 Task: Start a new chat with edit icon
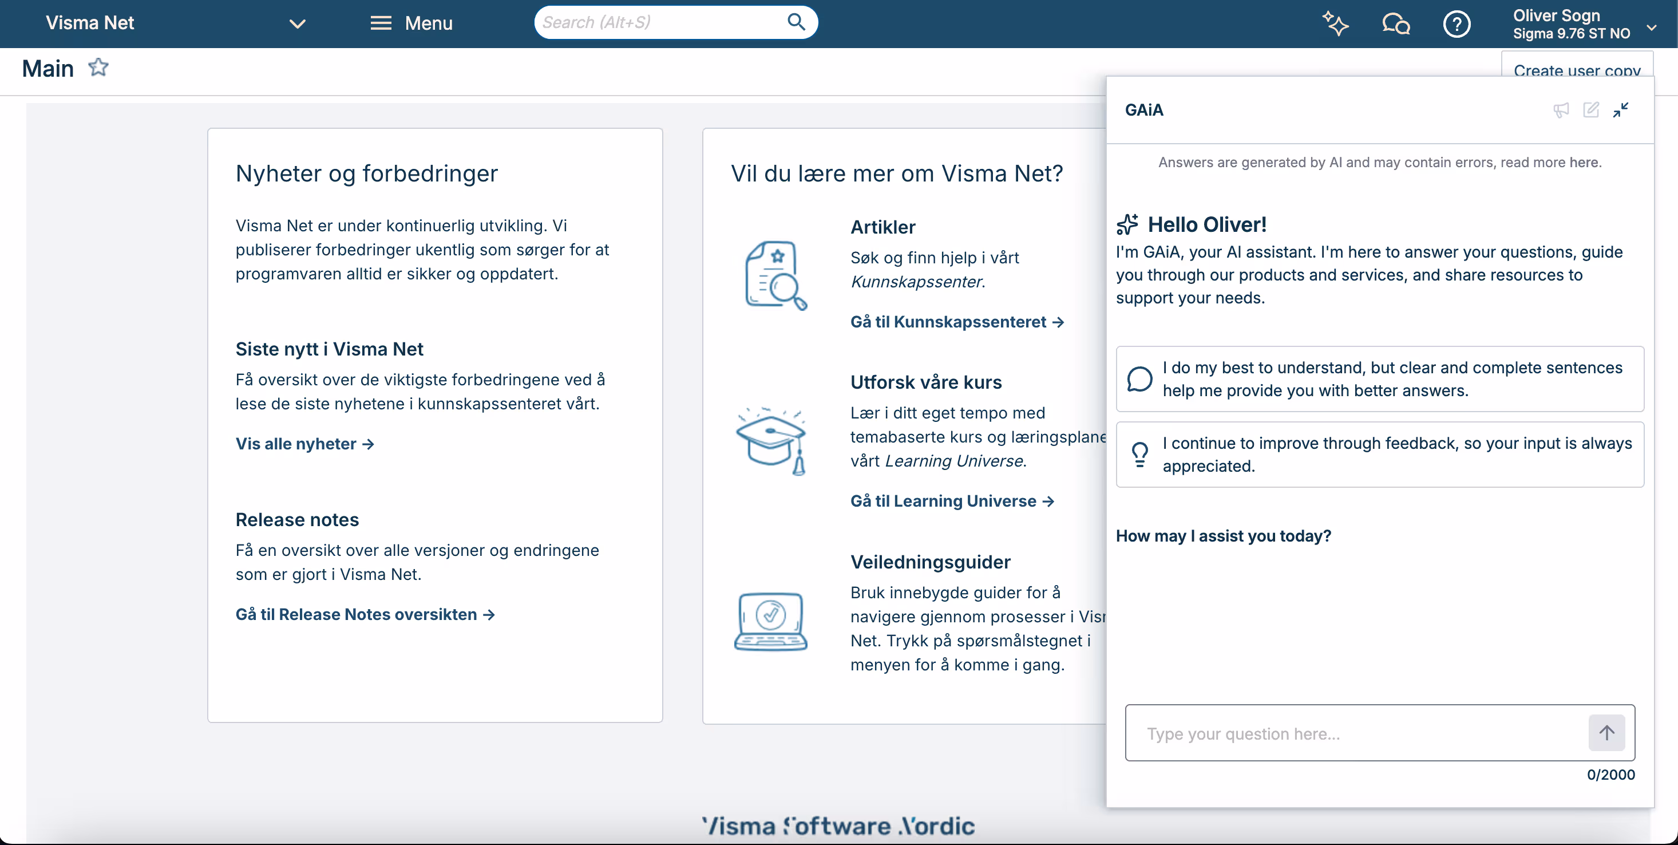click(1590, 109)
